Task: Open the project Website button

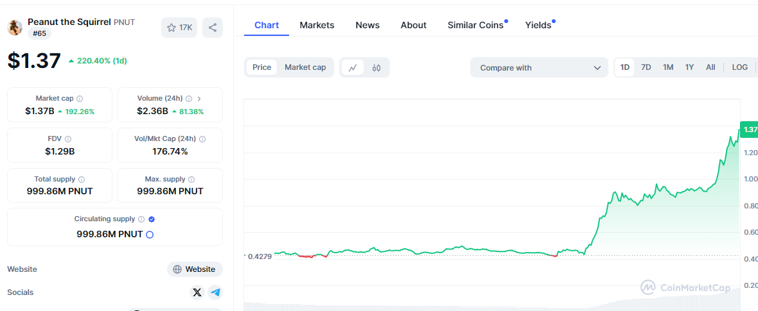Action: click(195, 269)
